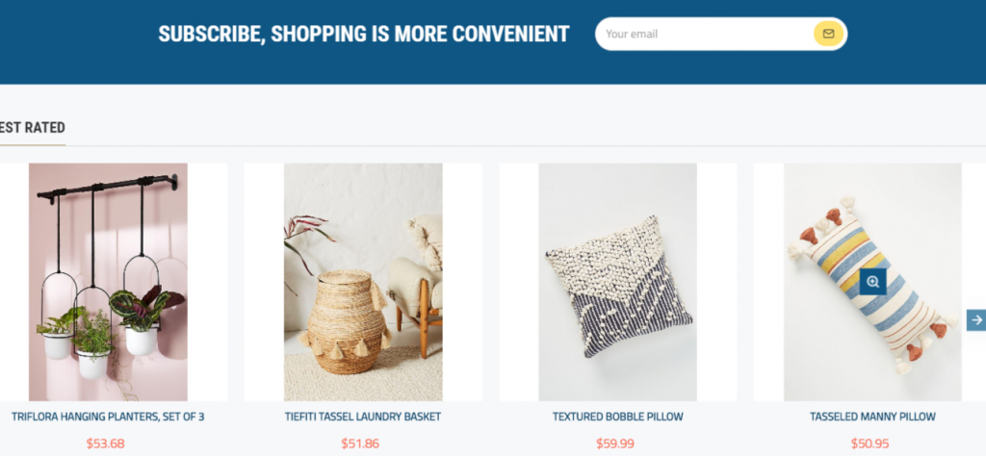This screenshot has height=456, width=986.
Task: Click the black hanging rod in planters photo
Action: point(107,188)
